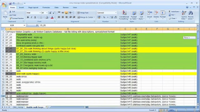Delete cells using Delete button
This screenshot has height=112, width=200.
pyautogui.click(x=156, y=15)
